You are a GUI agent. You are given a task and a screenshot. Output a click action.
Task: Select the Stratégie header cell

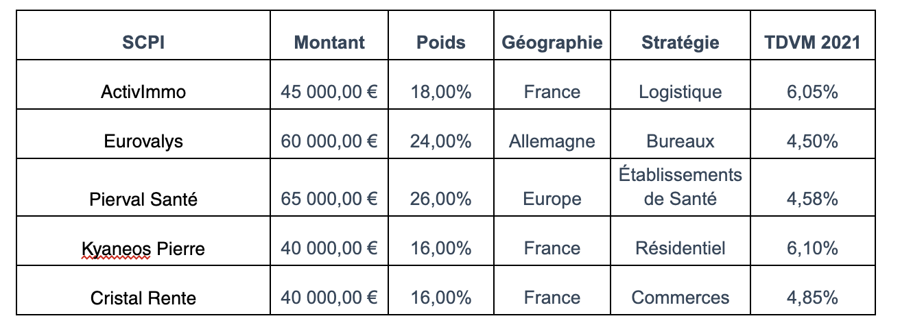(x=680, y=36)
